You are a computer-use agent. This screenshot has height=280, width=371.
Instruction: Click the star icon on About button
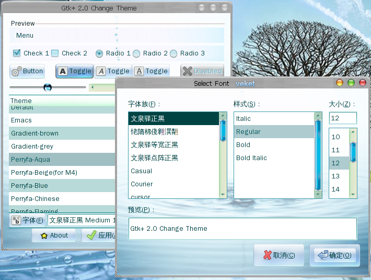(x=43, y=236)
